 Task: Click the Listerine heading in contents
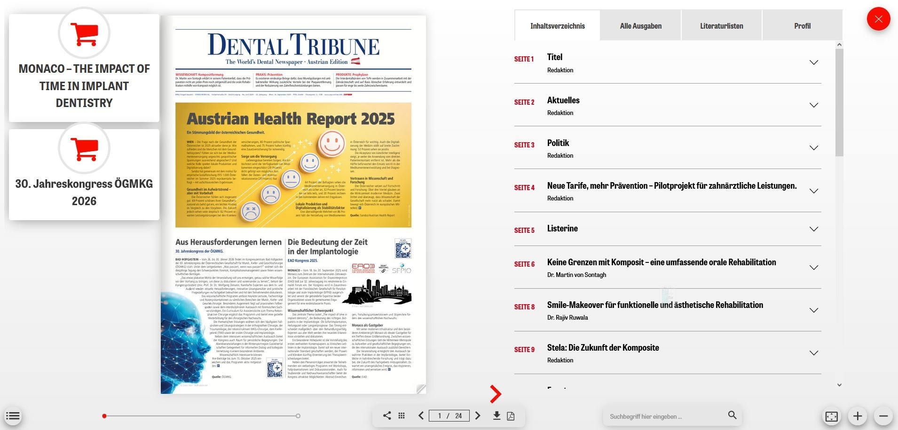pyautogui.click(x=562, y=228)
